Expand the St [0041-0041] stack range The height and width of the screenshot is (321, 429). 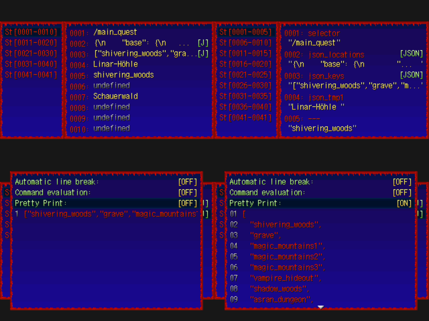[31, 75]
